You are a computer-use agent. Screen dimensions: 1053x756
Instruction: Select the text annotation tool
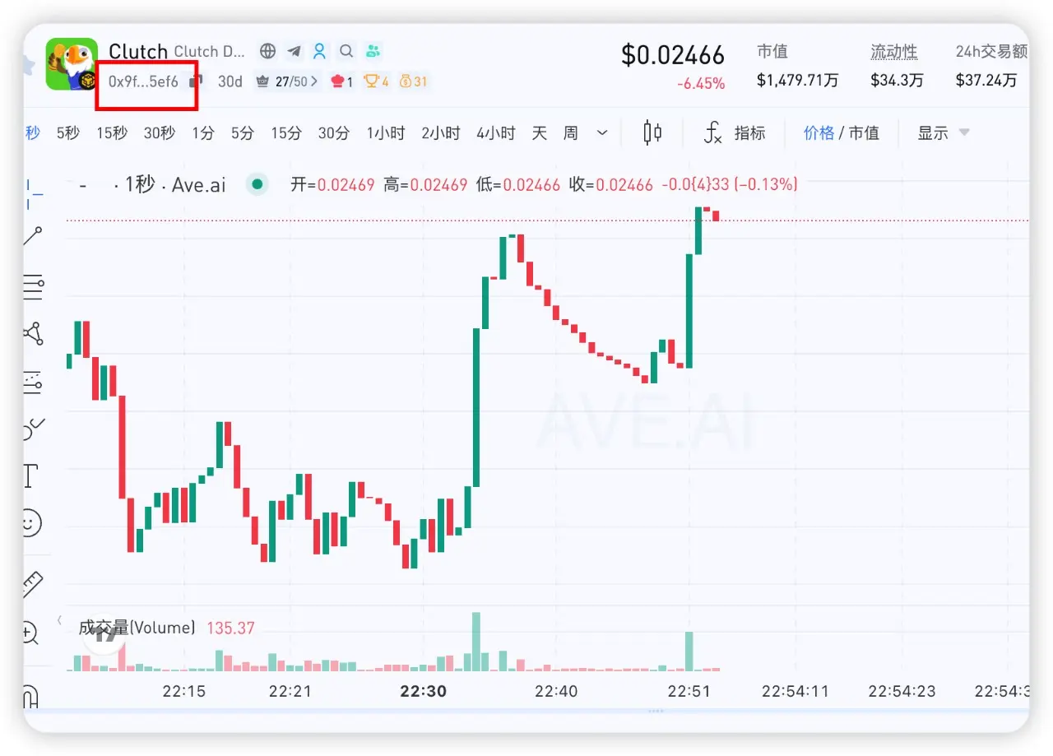pos(31,475)
